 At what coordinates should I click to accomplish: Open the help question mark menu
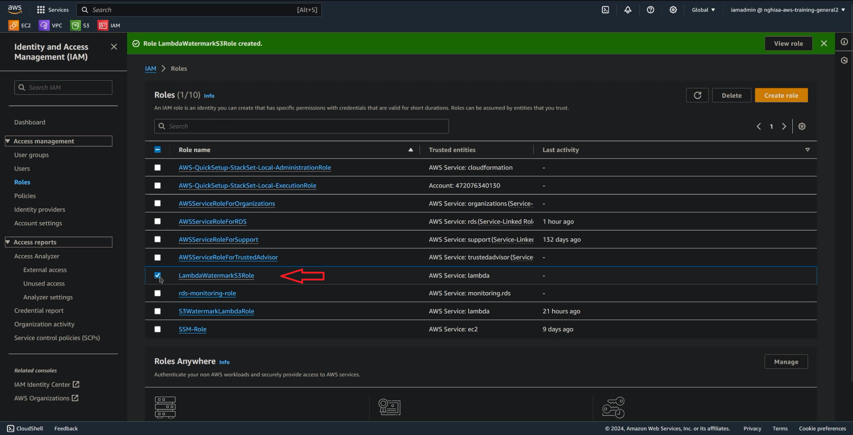coord(650,10)
